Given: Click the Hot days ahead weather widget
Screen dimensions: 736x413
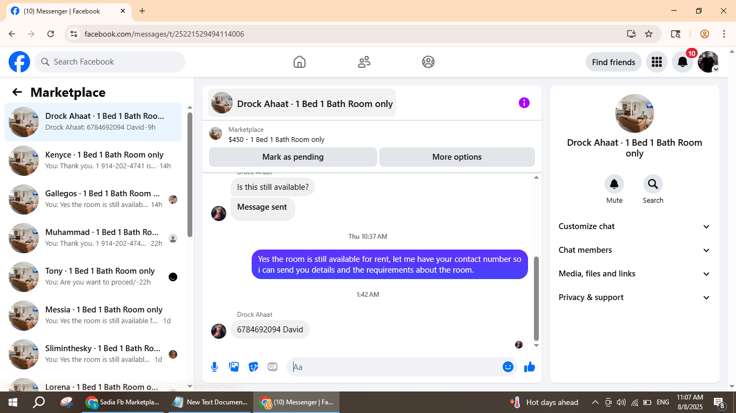Looking at the screenshot, I should pyautogui.click(x=544, y=402).
